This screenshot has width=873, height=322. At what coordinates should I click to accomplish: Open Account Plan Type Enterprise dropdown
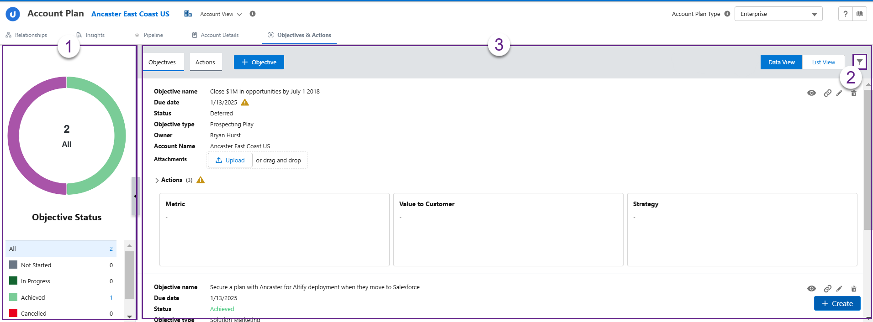point(778,14)
